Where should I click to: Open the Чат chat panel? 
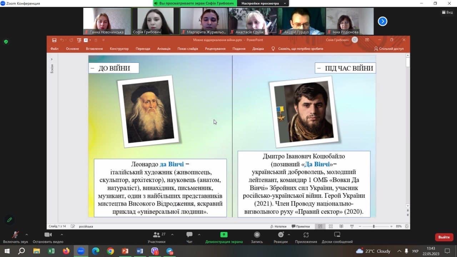tap(189, 237)
